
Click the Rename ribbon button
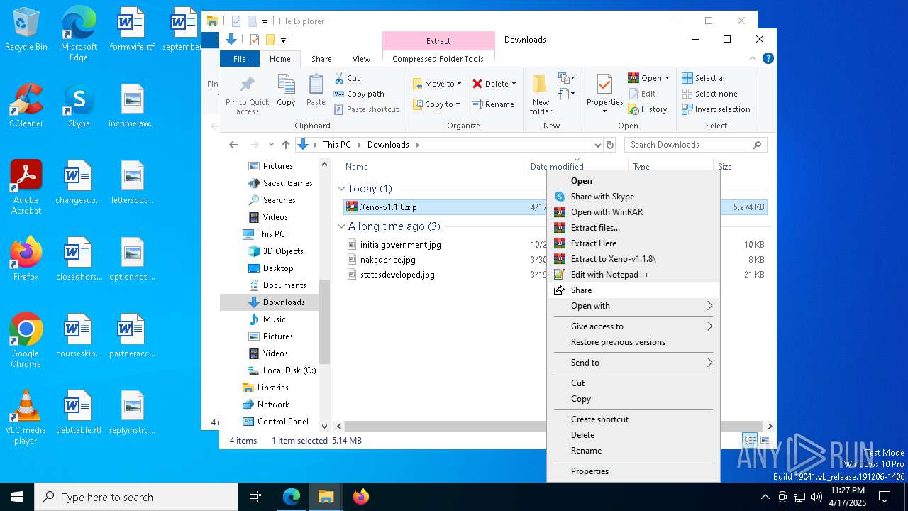493,104
